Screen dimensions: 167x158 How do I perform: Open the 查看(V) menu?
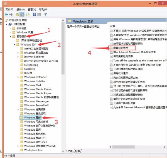(32, 9)
